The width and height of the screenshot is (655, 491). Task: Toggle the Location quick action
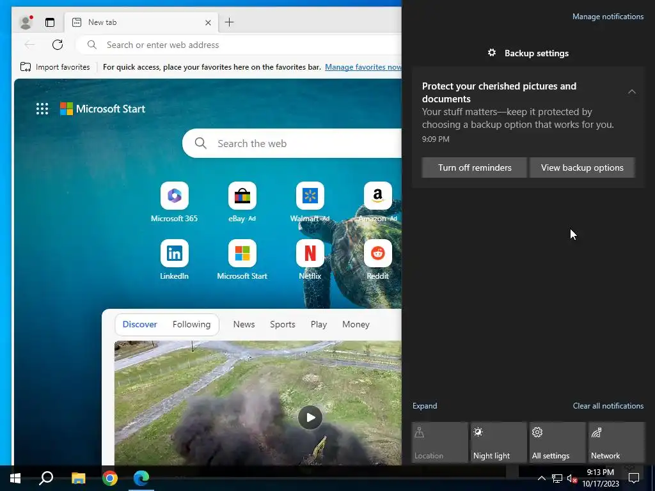point(439,442)
